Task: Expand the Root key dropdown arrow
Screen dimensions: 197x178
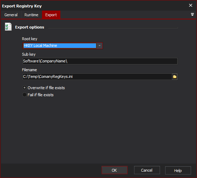Action: point(100,45)
